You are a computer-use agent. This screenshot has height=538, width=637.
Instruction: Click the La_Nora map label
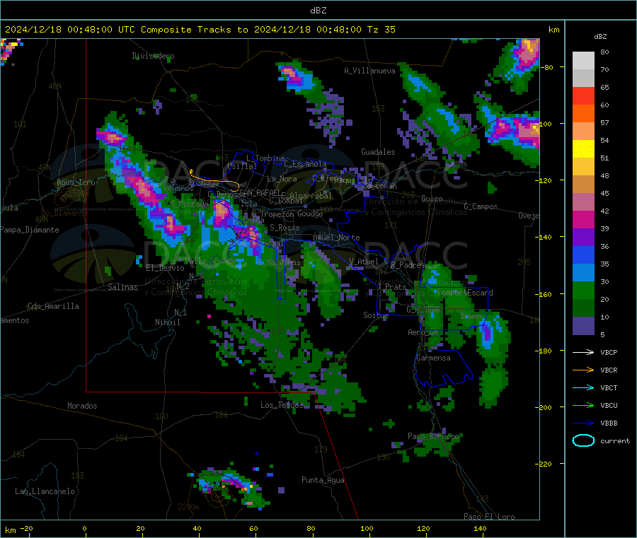pyautogui.click(x=282, y=179)
